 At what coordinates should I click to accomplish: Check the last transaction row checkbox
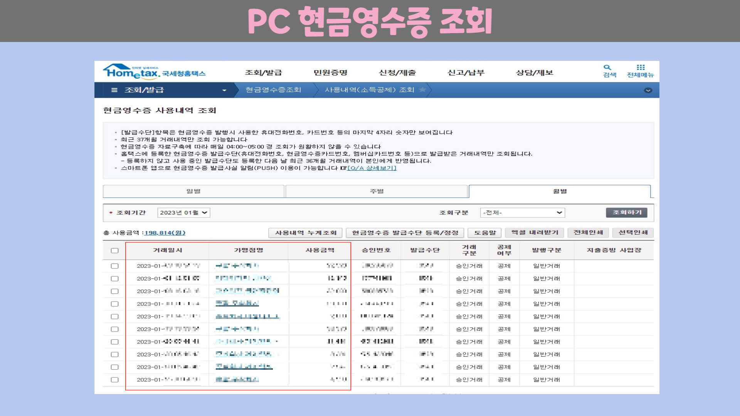[x=114, y=380]
